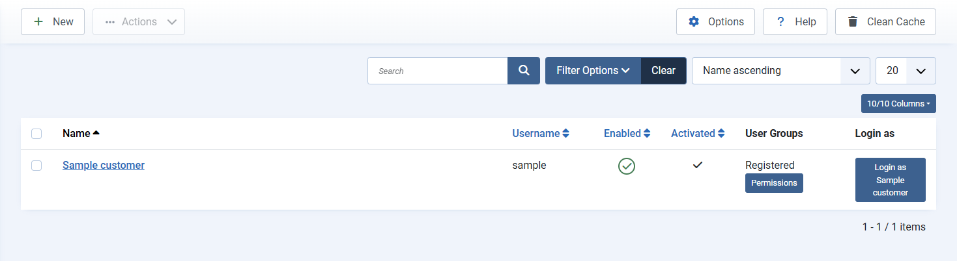
Task: Open the Actions dropdown menu
Action: coord(139,21)
